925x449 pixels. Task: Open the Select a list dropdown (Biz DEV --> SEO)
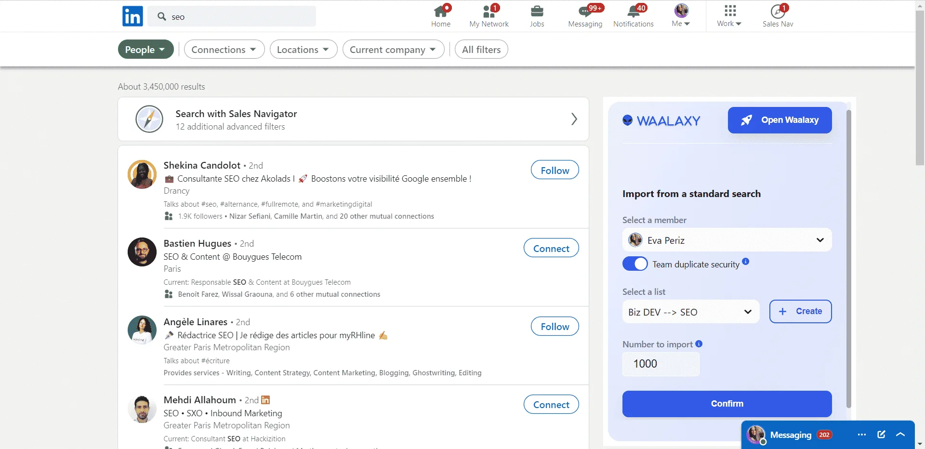pos(691,312)
